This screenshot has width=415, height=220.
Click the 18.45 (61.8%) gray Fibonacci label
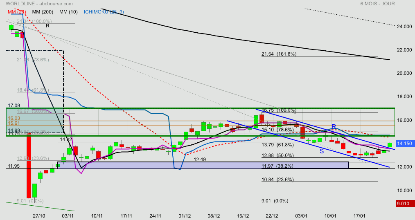[33, 90]
